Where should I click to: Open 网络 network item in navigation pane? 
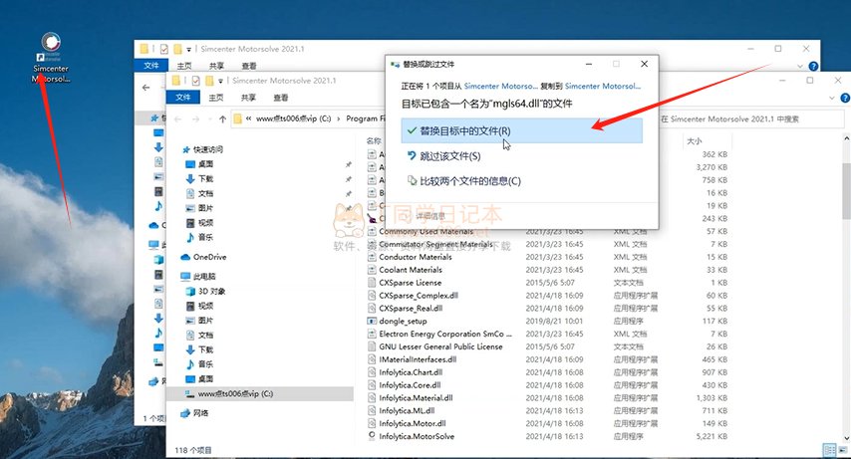click(x=200, y=412)
